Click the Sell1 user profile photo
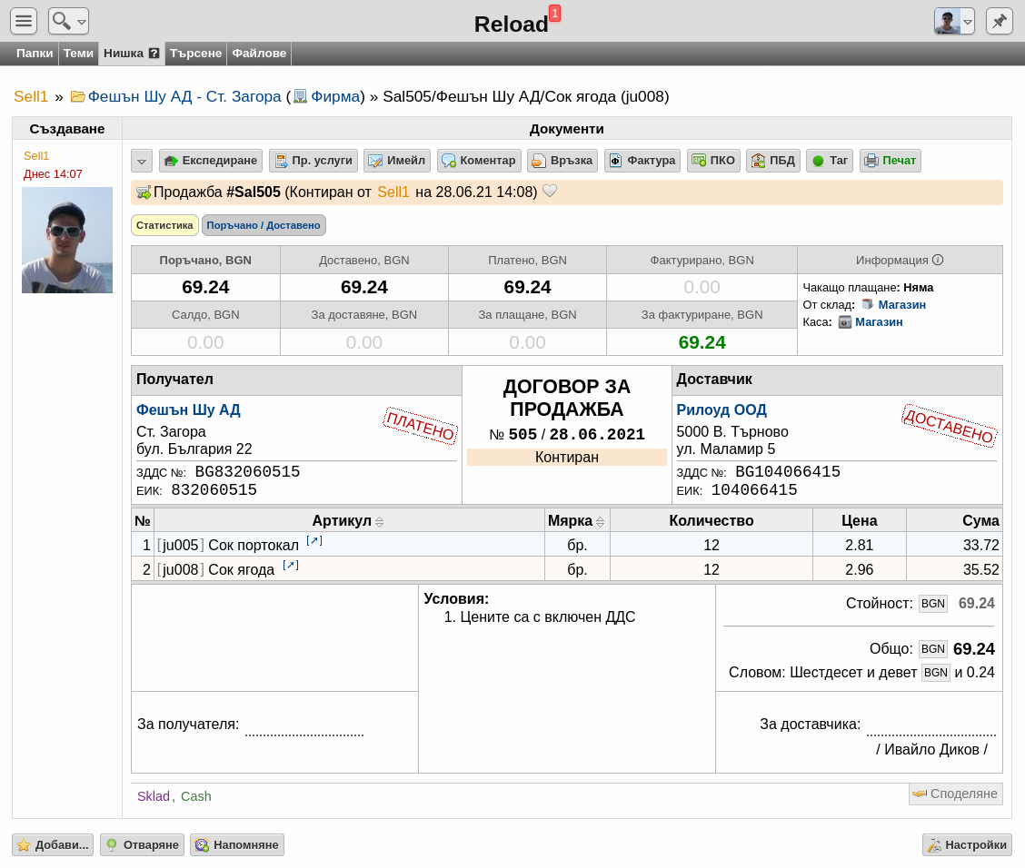The width and height of the screenshot is (1025, 868). pyautogui.click(x=67, y=241)
